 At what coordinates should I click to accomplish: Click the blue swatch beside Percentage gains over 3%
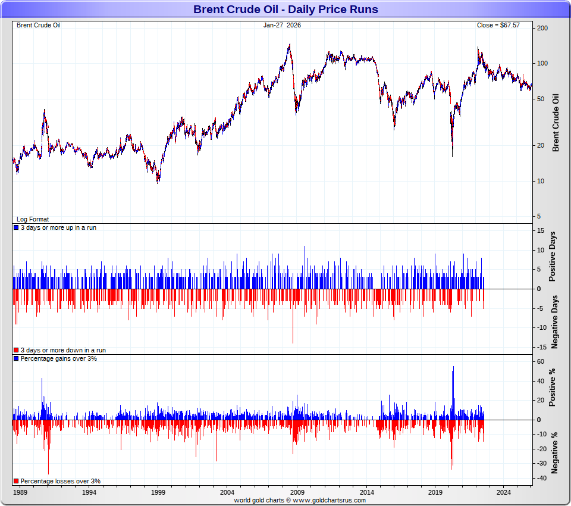[x=16, y=359]
